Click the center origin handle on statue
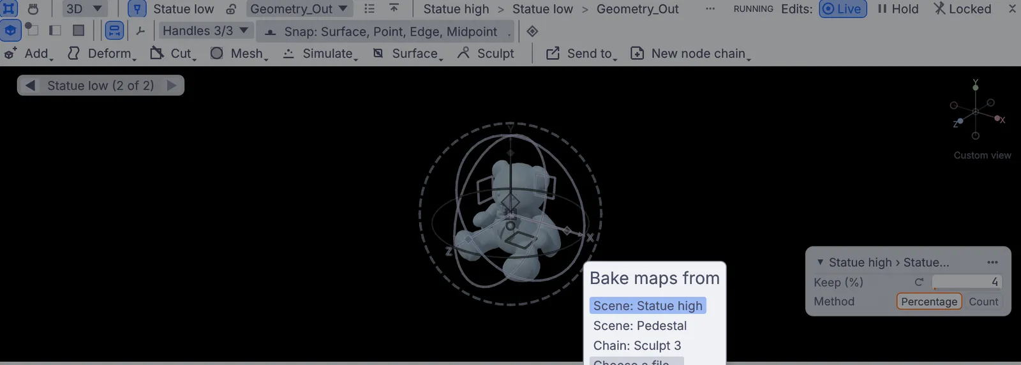 (510, 226)
